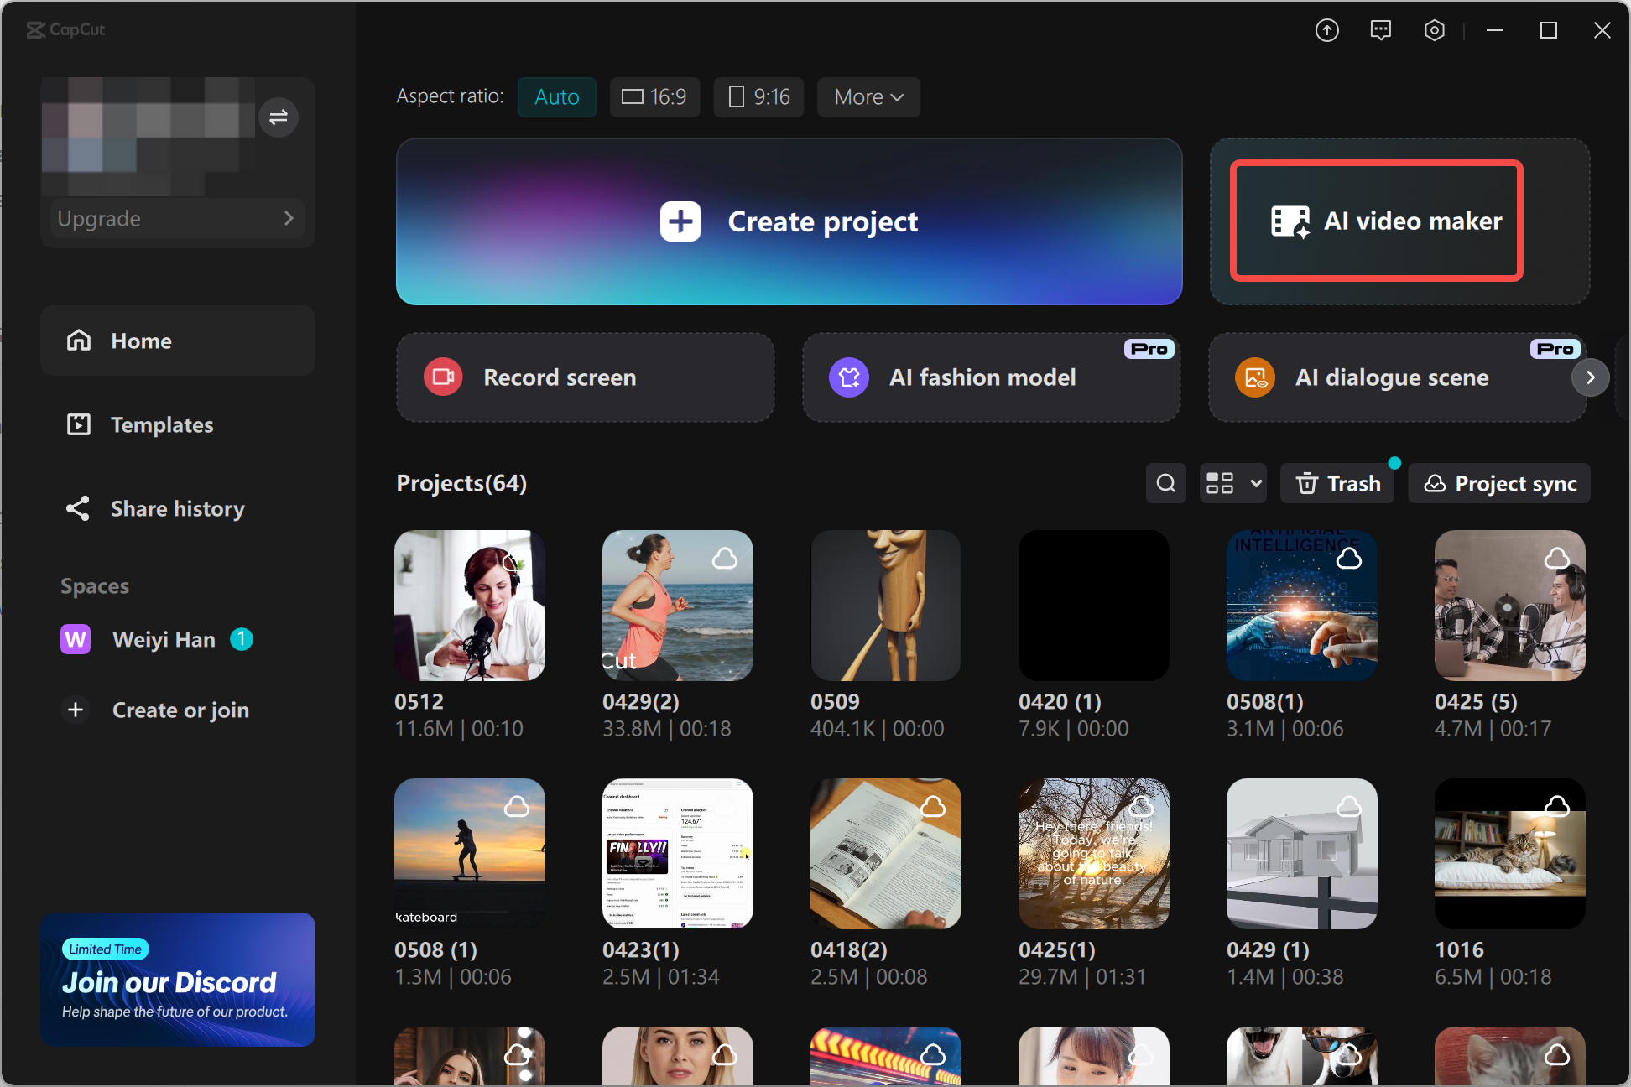Open project 0425(1) nature thumbnail
This screenshot has height=1087, width=1631.
coord(1094,854)
